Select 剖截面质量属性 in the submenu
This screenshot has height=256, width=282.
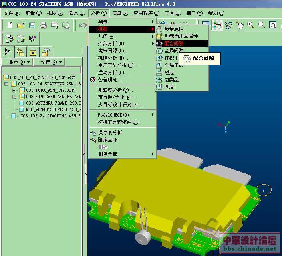click(182, 36)
